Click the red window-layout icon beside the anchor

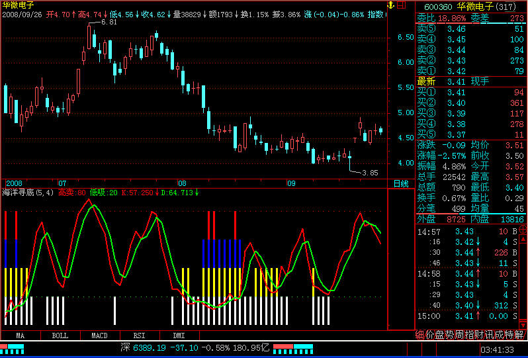click(x=401, y=5)
